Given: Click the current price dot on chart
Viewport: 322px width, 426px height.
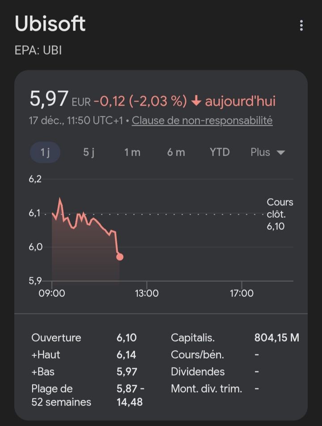Looking at the screenshot, I should click(x=119, y=257).
